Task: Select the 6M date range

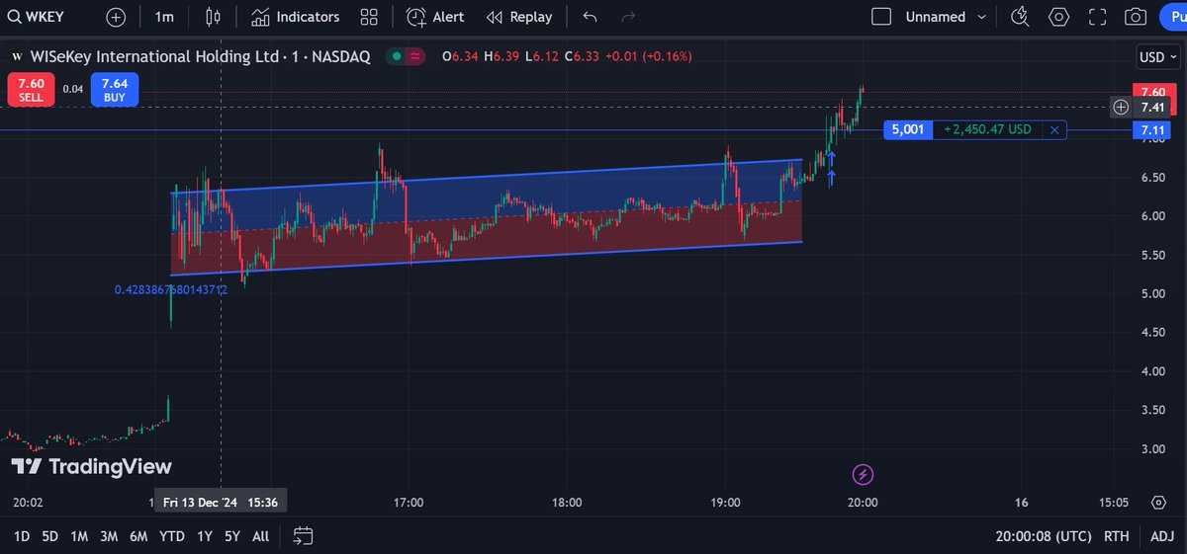Action: [x=138, y=536]
